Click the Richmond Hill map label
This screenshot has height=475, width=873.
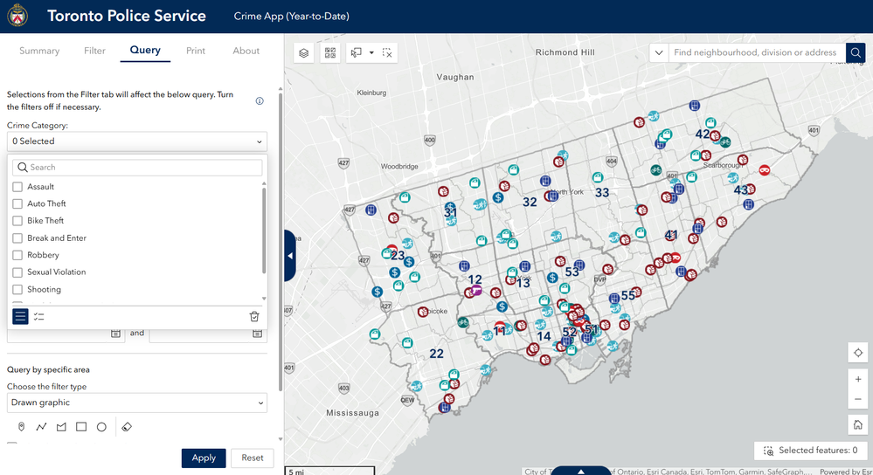pos(565,52)
